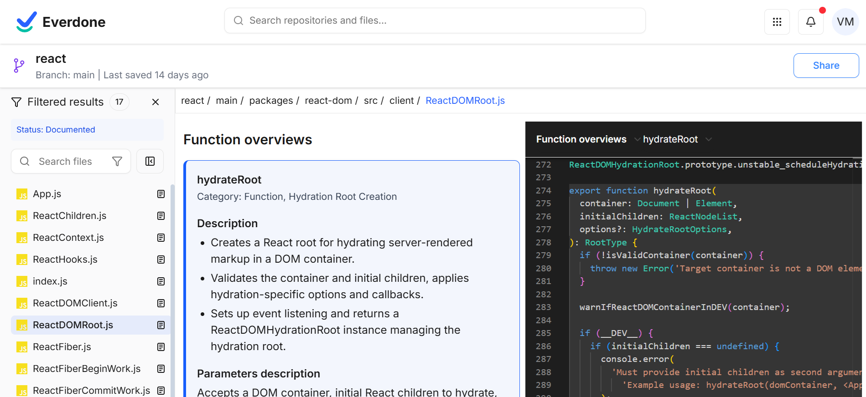Click the Status: Documented filter chip

point(87,130)
